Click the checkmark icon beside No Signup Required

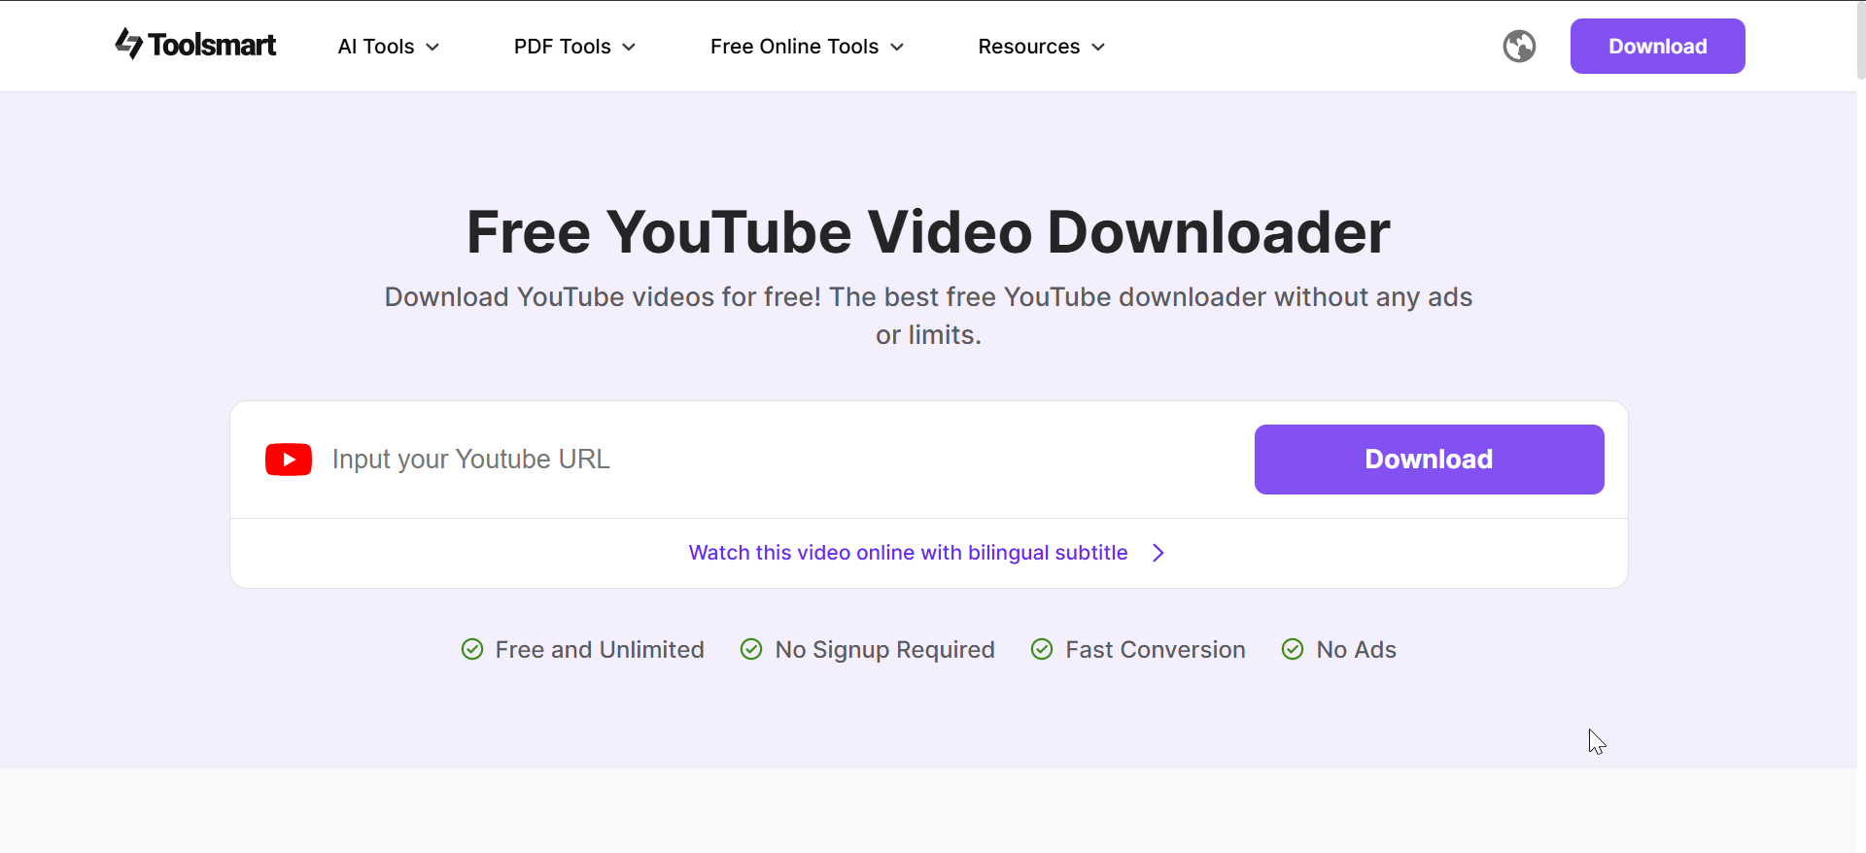(751, 649)
